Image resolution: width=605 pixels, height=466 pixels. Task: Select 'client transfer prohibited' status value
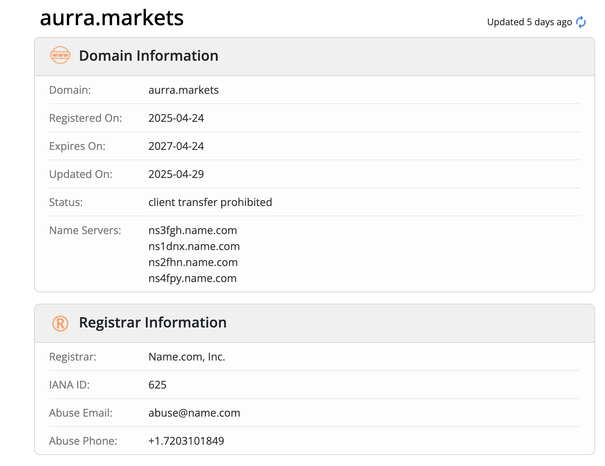[x=210, y=202]
